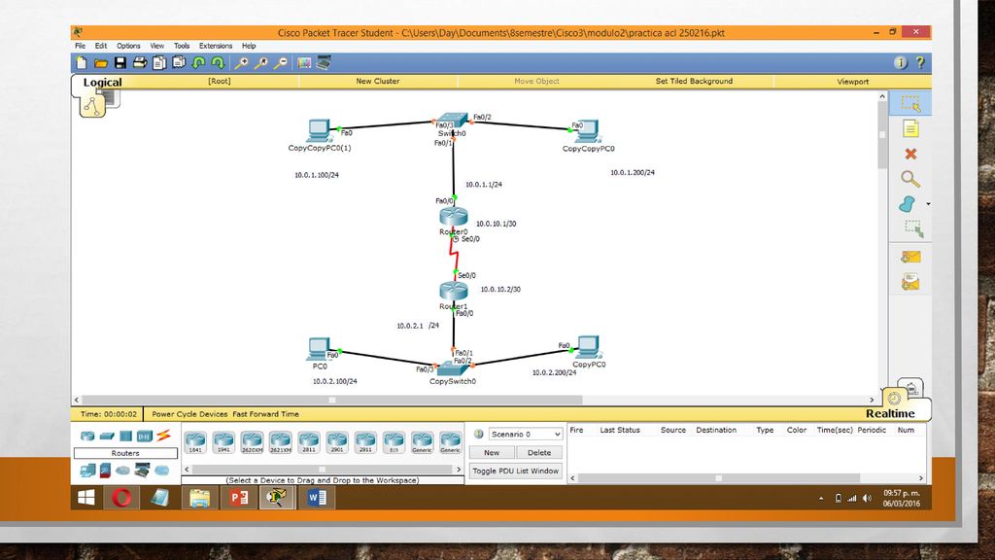Click the [Root] navigation button
The image size is (995, 560).
220,82
